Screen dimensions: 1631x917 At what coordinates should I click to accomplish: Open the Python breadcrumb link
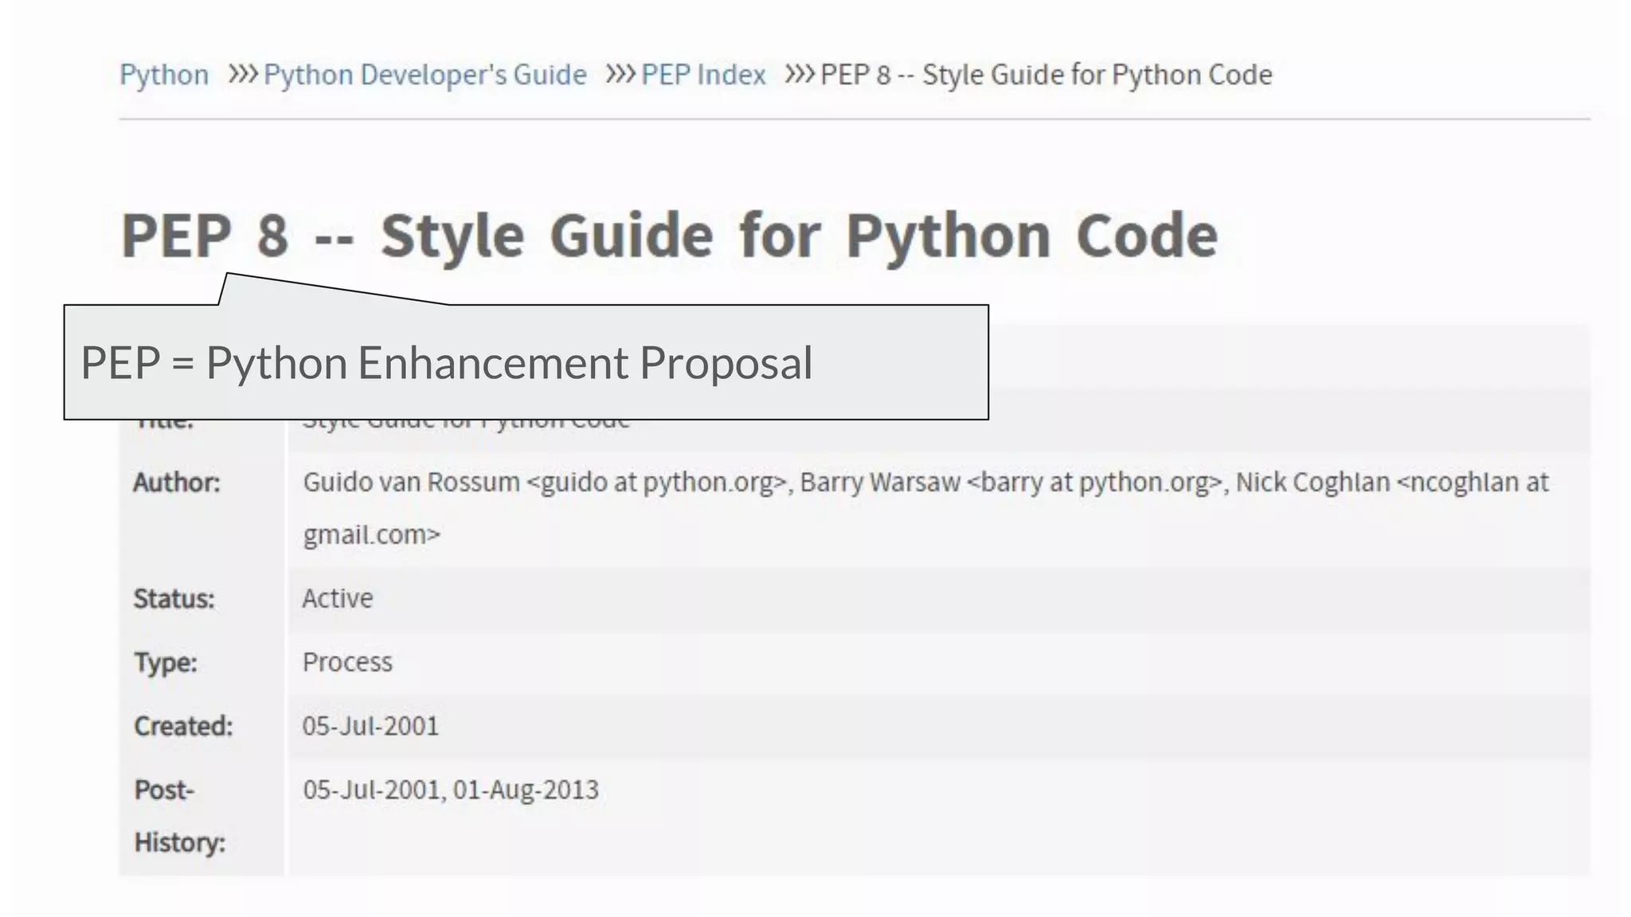[164, 75]
